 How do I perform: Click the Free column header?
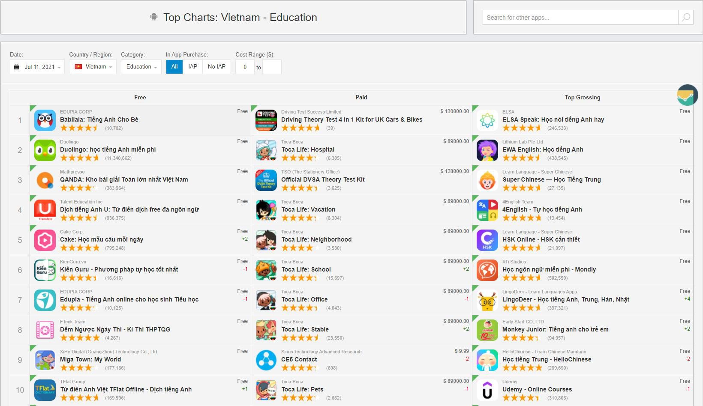(x=140, y=98)
